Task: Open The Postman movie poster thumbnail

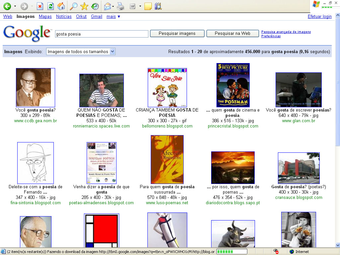Action: tap(233, 85)
